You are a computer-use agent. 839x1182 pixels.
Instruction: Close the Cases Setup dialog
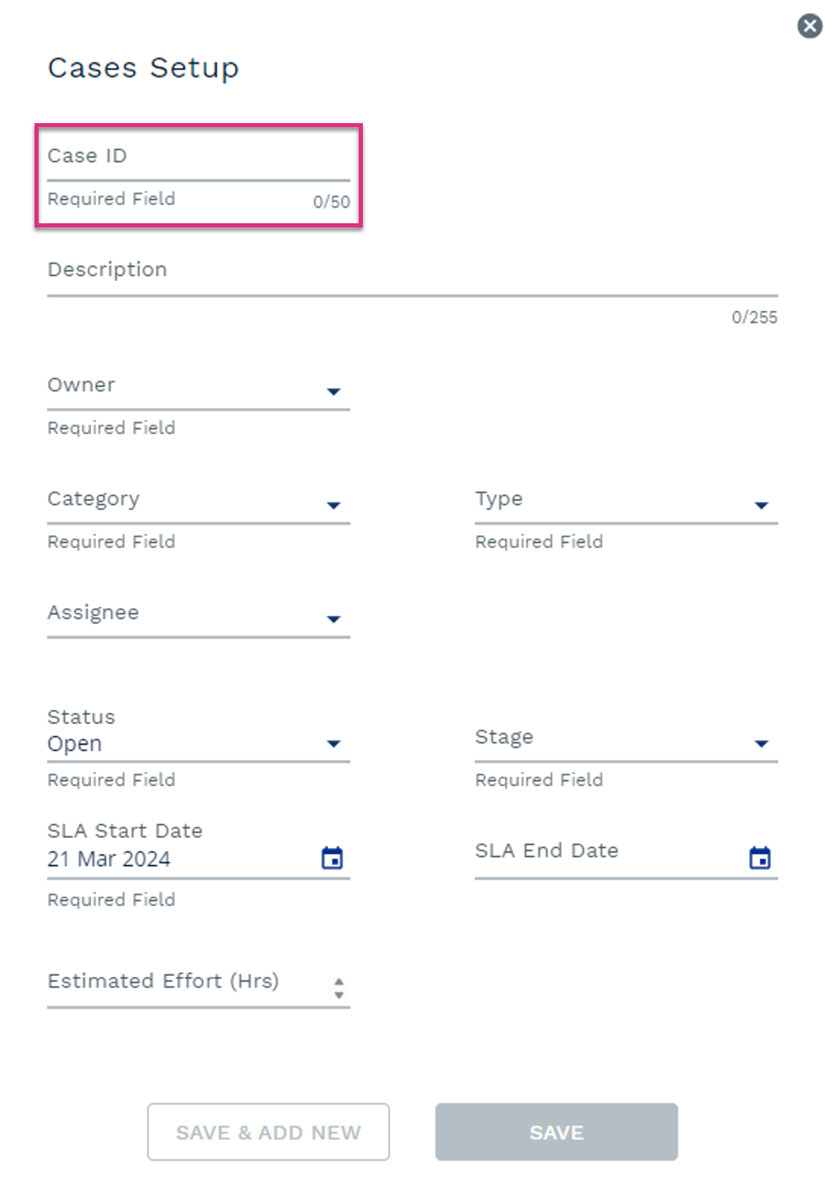pyautogui.click(x=809, y=26)
